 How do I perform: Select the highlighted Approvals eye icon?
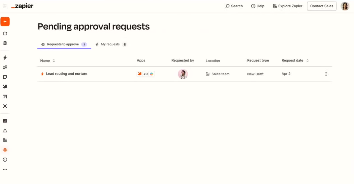tap(5, 150)
